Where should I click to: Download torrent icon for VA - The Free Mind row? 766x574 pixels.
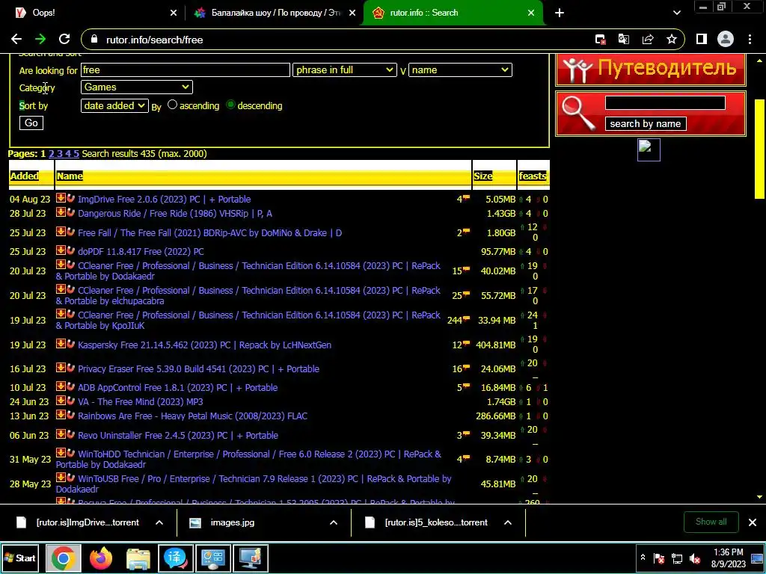61,401
